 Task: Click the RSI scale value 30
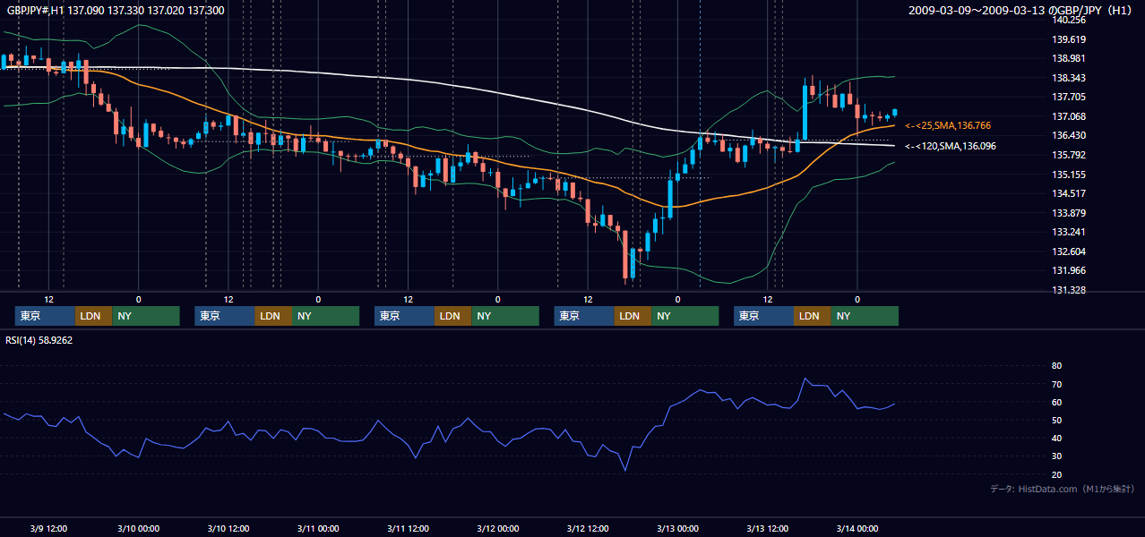pos(1056,456)
